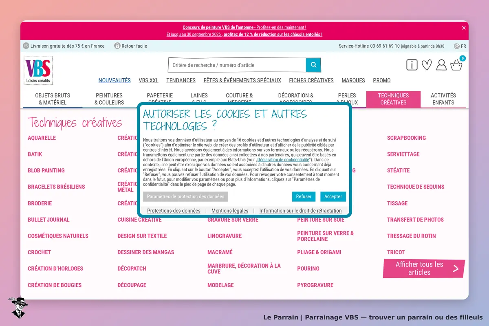Viewport: 489px width, 326px height.
Task: Open Information sur le droit de rétractation
Action: 300,211
